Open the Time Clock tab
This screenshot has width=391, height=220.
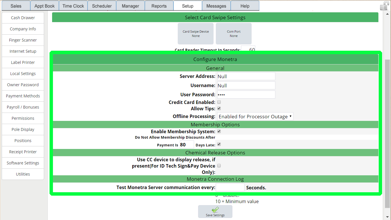click(73, 6)
